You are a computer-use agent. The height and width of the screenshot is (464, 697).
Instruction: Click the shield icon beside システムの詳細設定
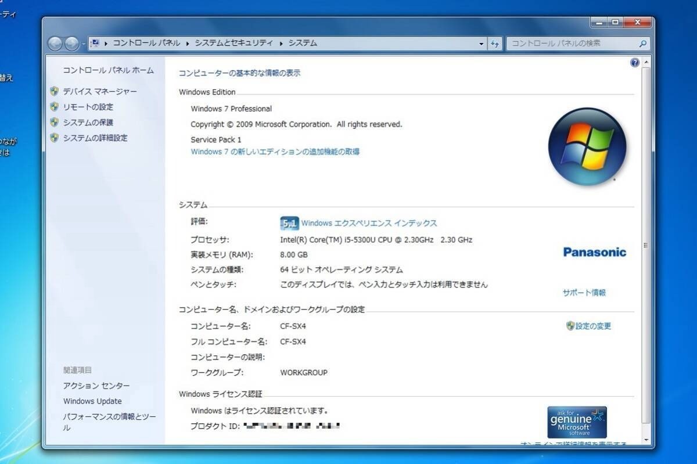pos(55,138)
